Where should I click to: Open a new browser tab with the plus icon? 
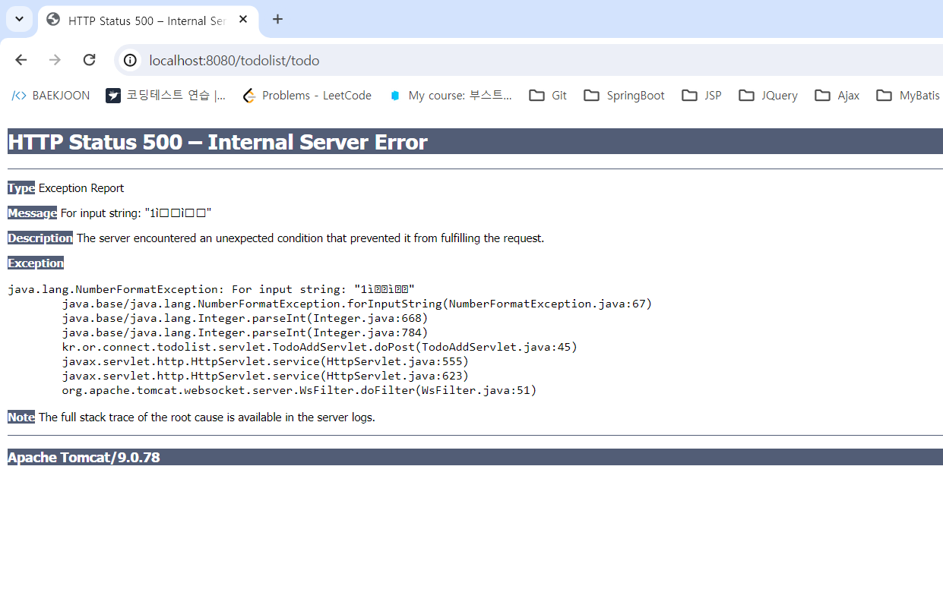277,18
